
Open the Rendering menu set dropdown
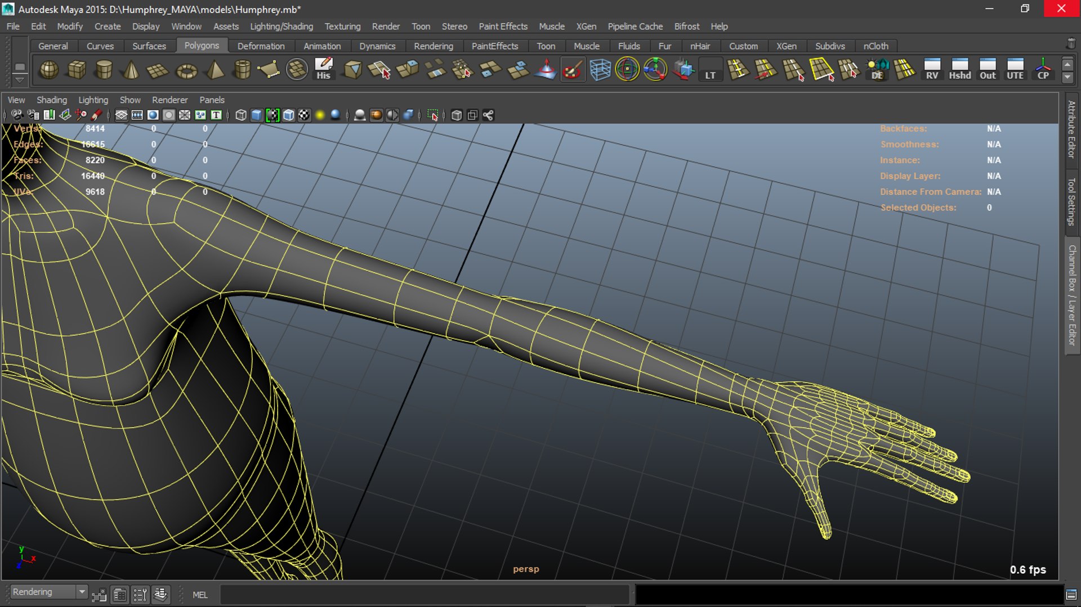point(49,592)
